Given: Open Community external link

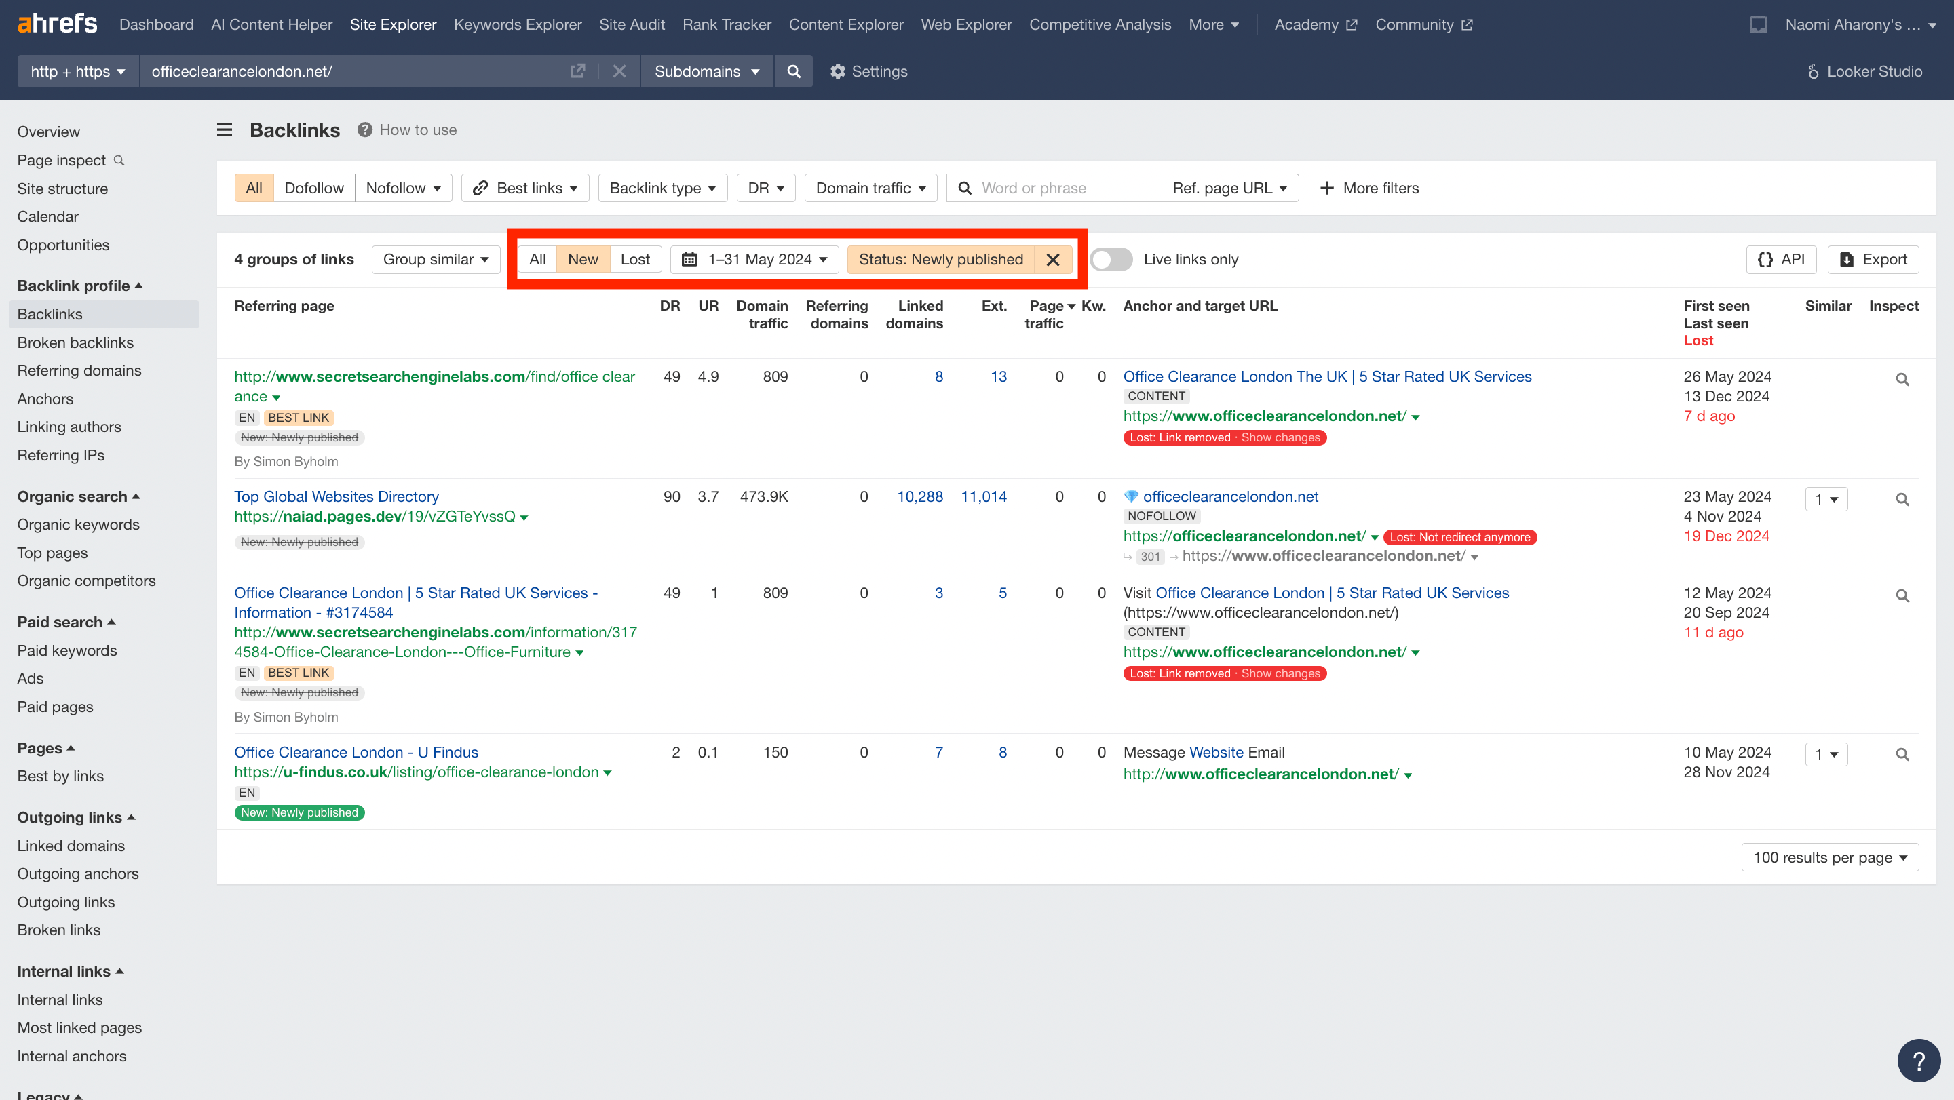Looking at the screenshot, I should (x=1424, y=24).
